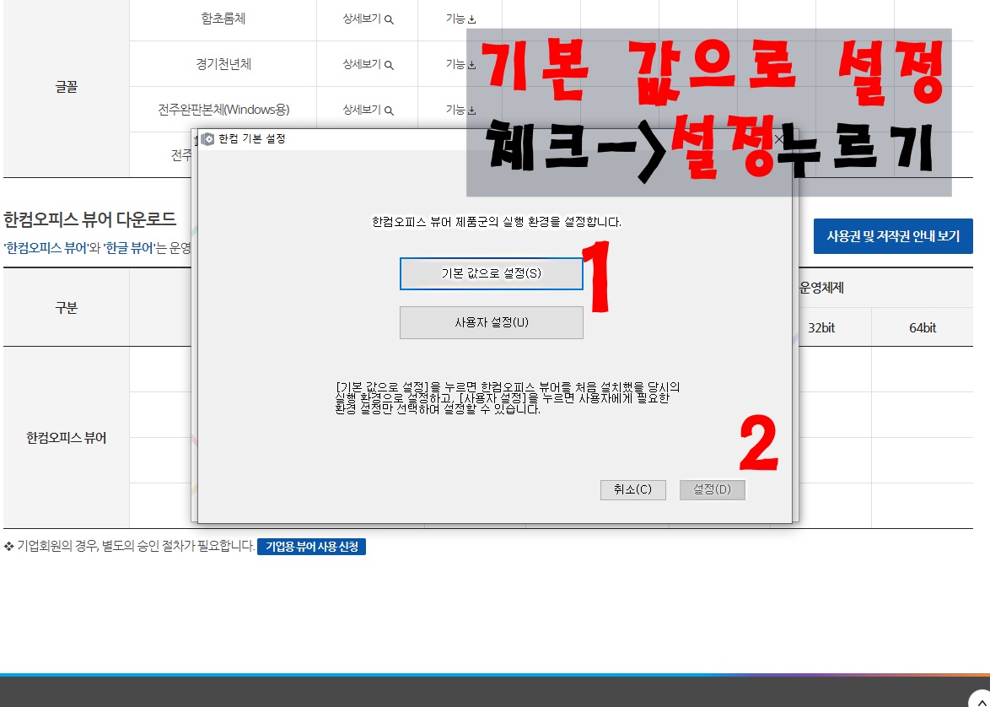Select the 경기천년체 font name cell
990x707 pixels.
pyautogui.click(x=223, y=64)
